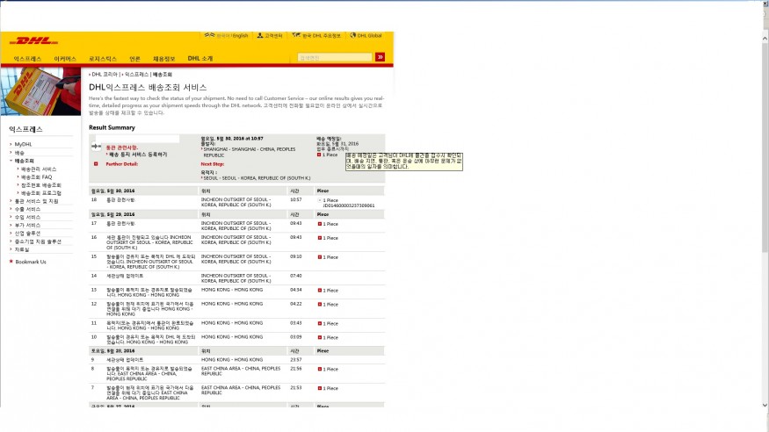Open 부가 서비스 in the sidebar
The width and height of the screenshot is (769, 432).
[27, 226]
